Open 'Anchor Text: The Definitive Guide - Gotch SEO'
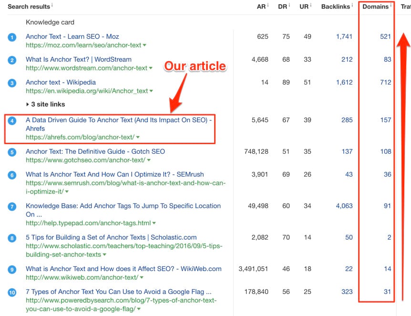Viewport: 411px width, 316px height. pos(95,151)
